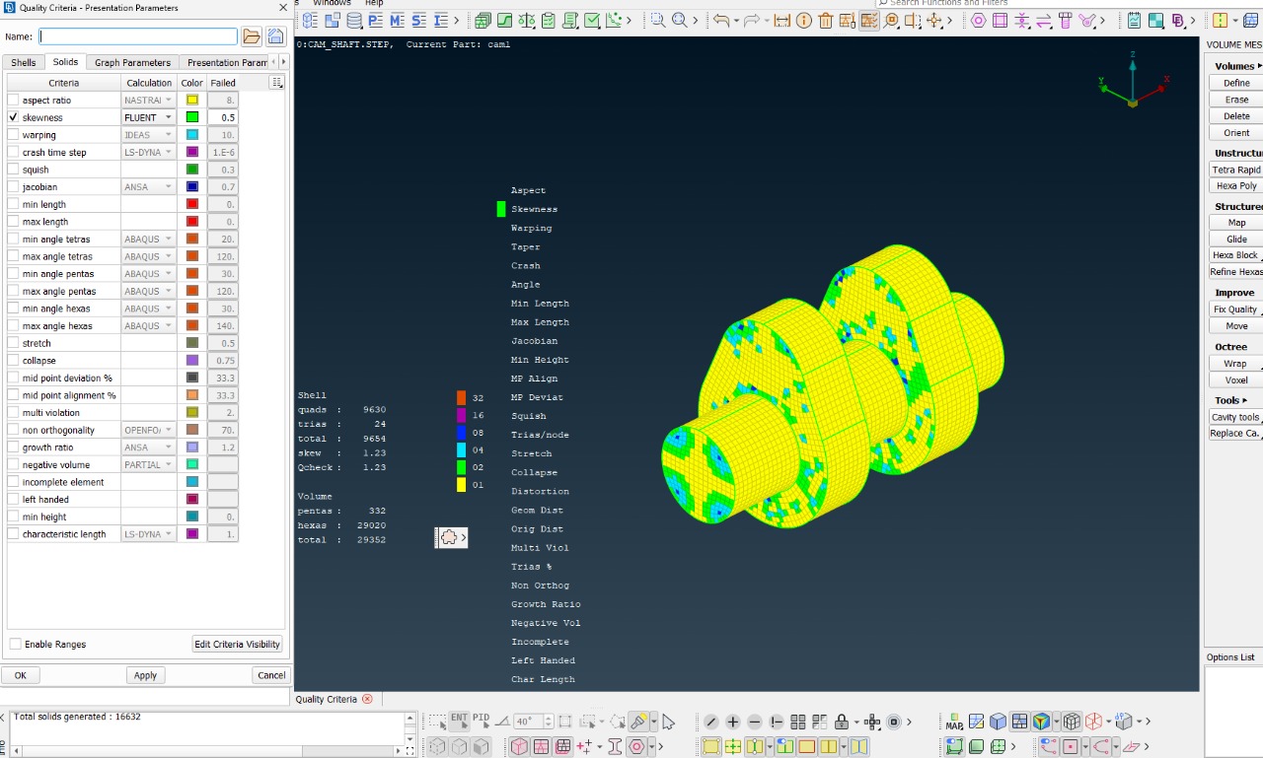The width and height of the screenshot is (1263, 758).
Task: Tick the crash time step checkbox
Action: [13, 152]
